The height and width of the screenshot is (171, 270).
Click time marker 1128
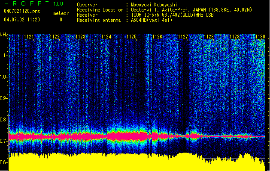coord(209,37)
